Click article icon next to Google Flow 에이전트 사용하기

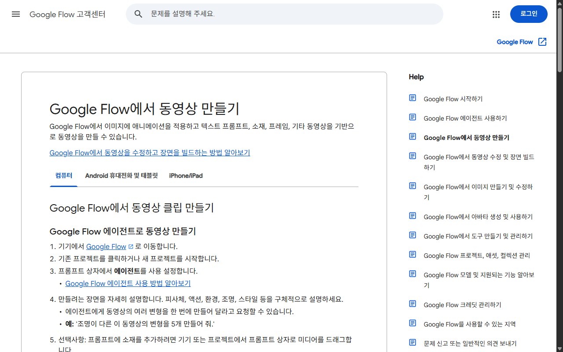click(x=413, y=117)
